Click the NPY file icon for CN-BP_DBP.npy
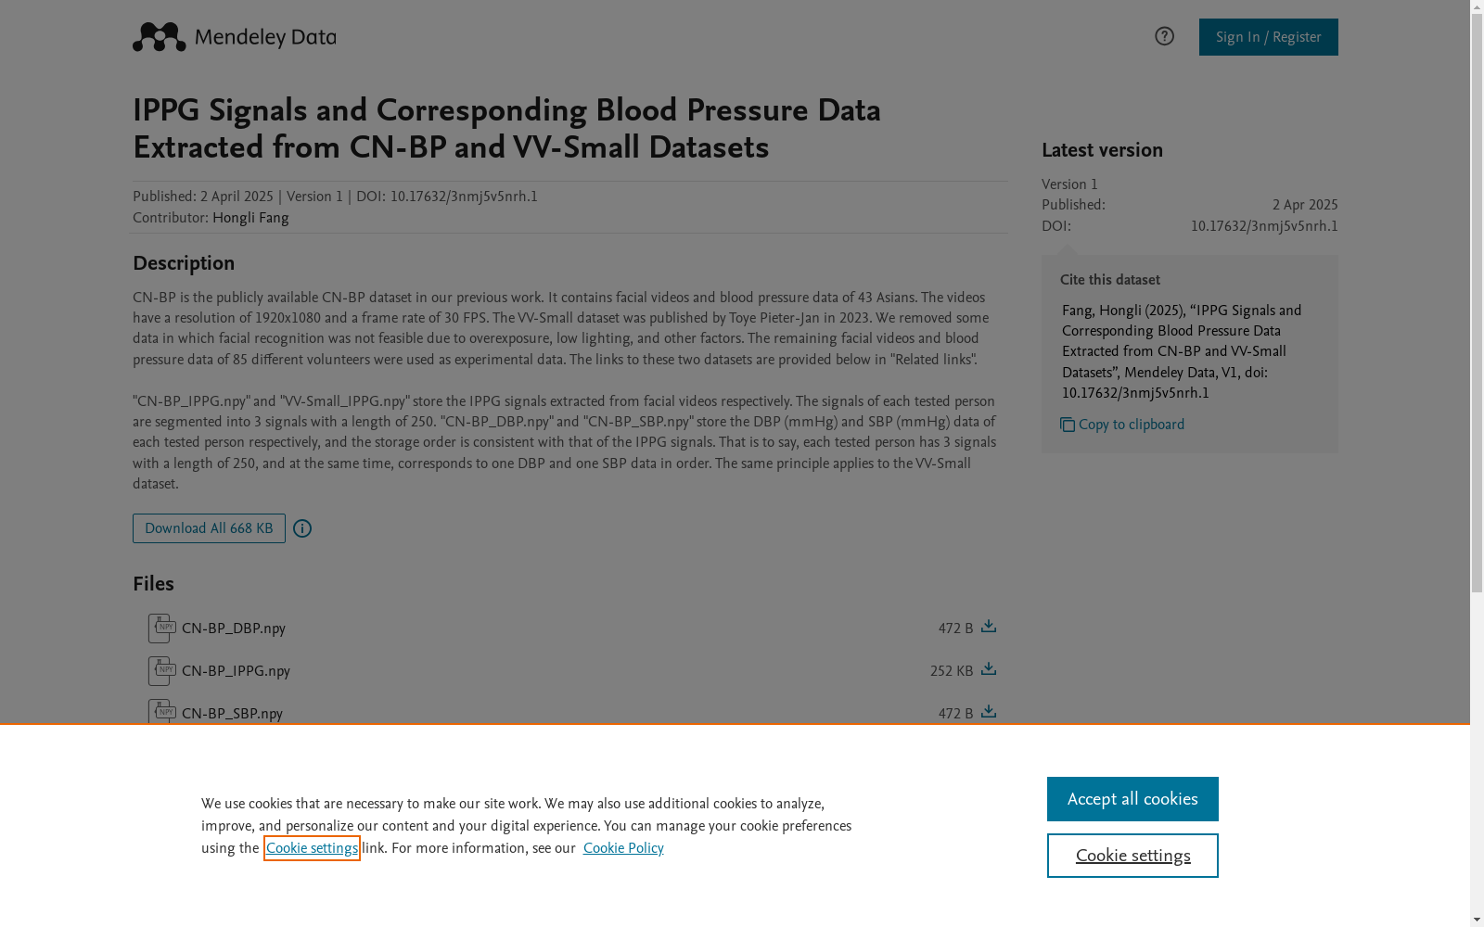Viewport: 1484px width, 927px height. point(162,629)
